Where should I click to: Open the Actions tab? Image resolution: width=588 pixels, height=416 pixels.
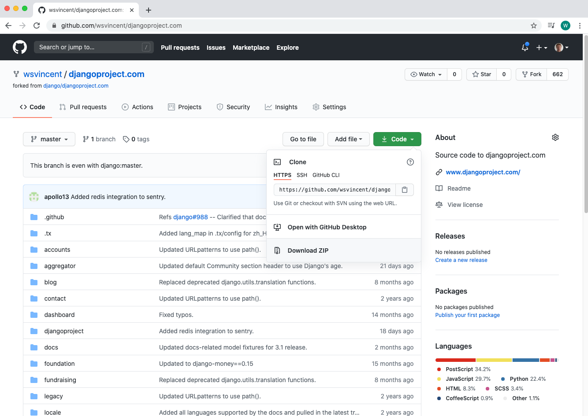(138, 107)
